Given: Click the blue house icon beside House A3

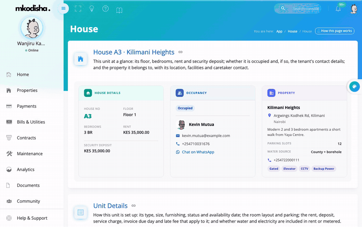Looking at the screenshot, I should 81,59.
